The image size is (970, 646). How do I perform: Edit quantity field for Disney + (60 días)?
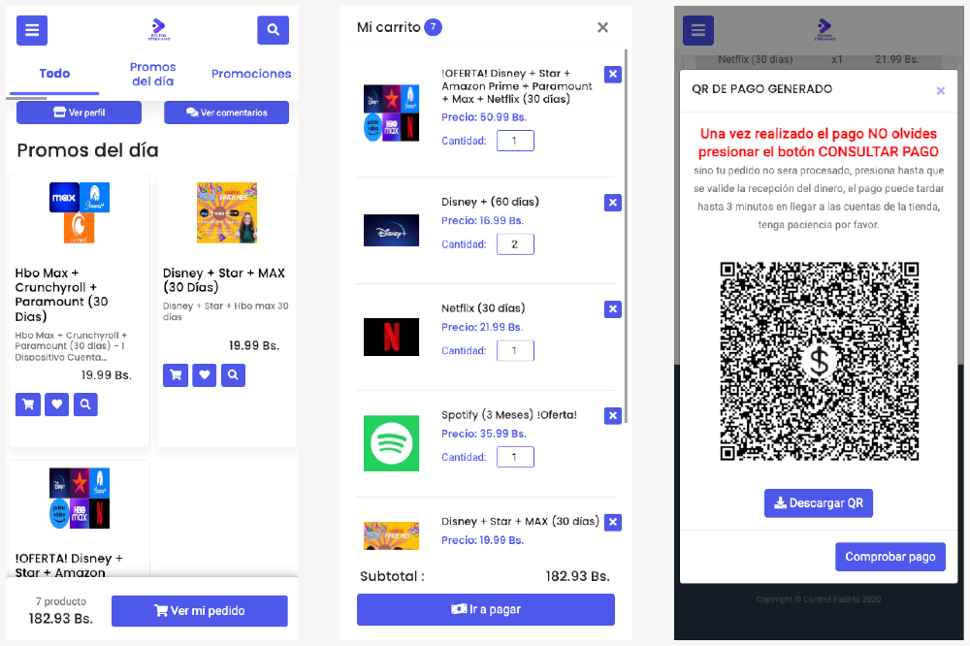click(x=515, y=243)
